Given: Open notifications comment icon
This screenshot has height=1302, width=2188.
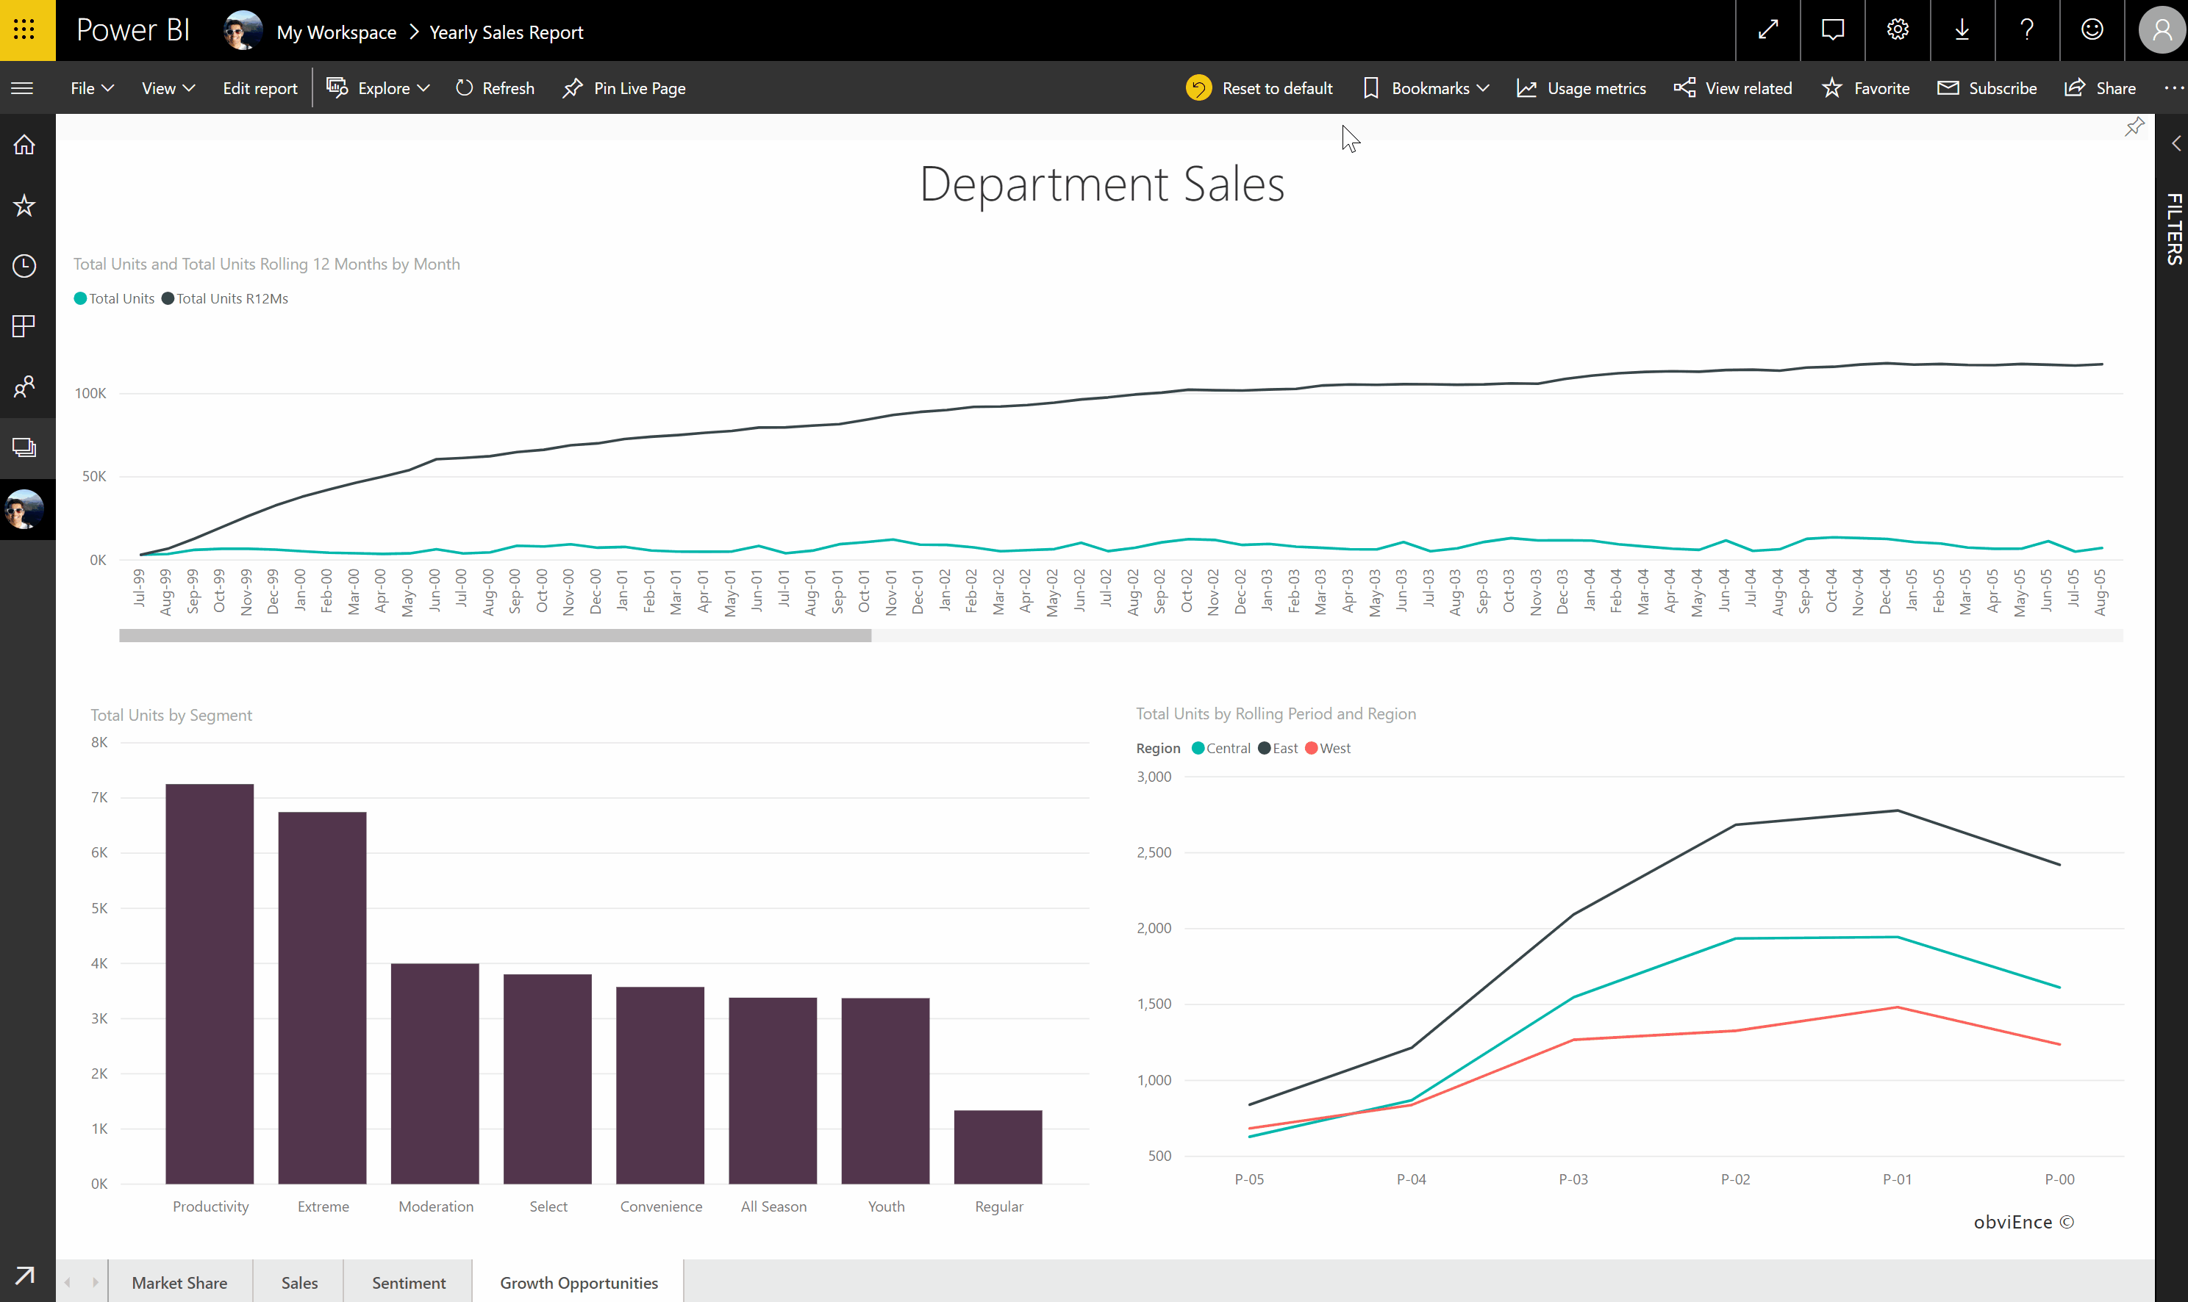Looking at the screenshot, I should 1833,30.
